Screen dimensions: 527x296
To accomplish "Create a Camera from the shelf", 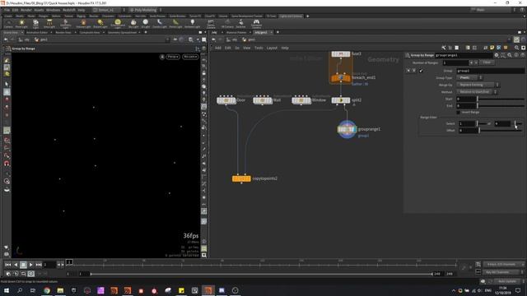I will (8, 24).
